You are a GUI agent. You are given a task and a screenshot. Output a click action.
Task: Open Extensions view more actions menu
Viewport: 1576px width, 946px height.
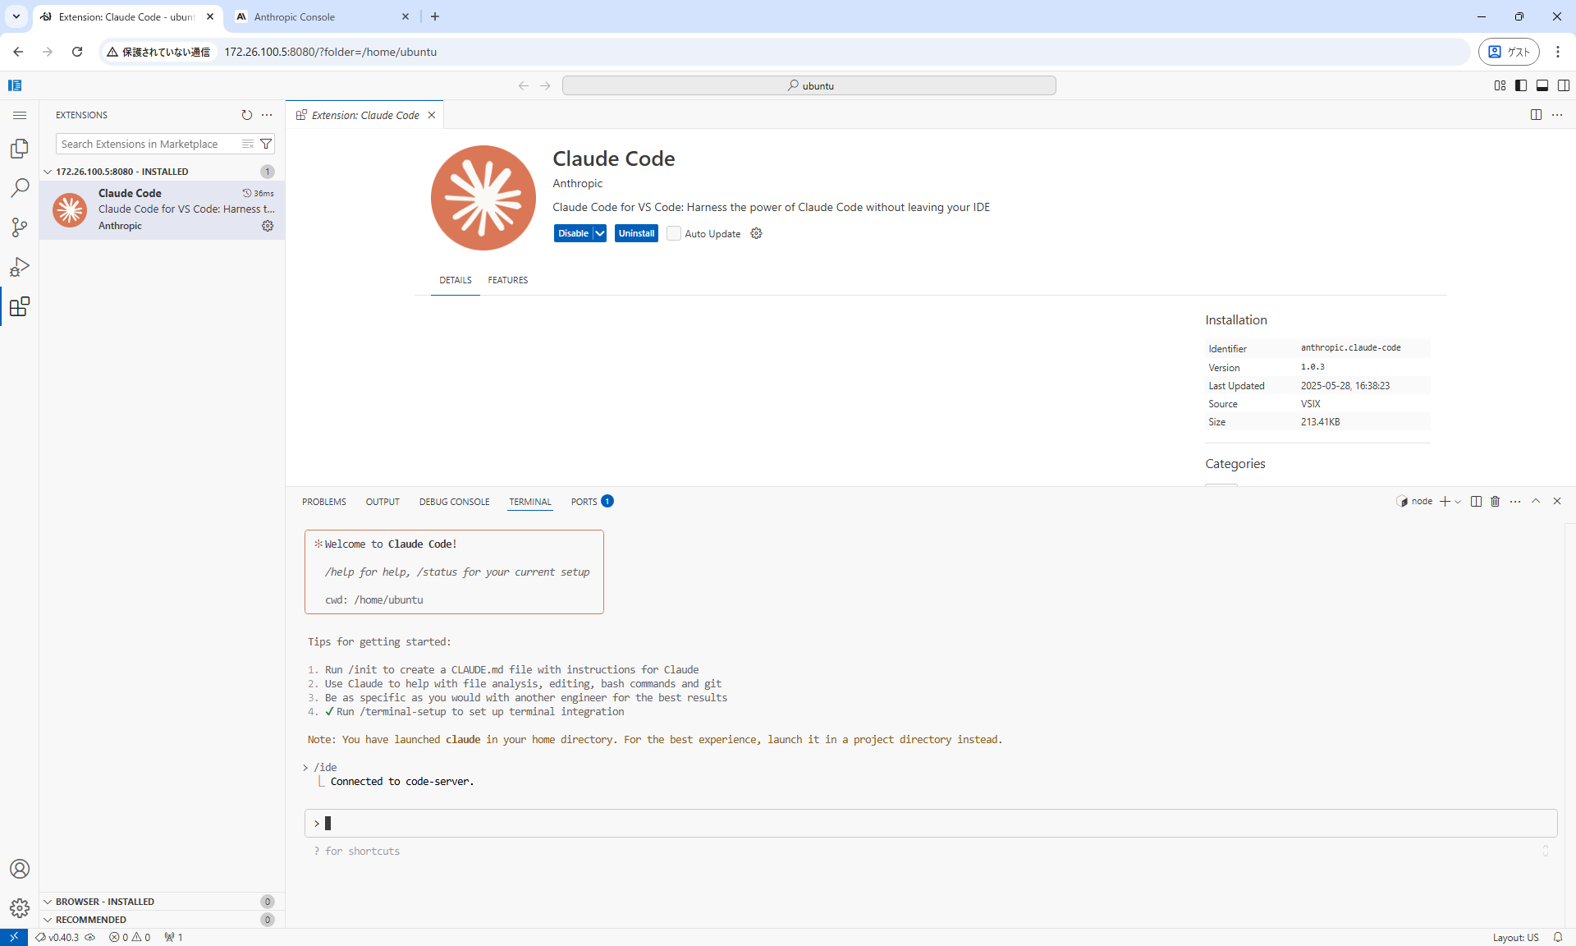point(267,115)
